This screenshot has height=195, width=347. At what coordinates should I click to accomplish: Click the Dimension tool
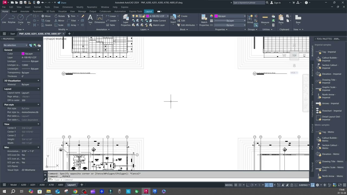click(99, 19)
